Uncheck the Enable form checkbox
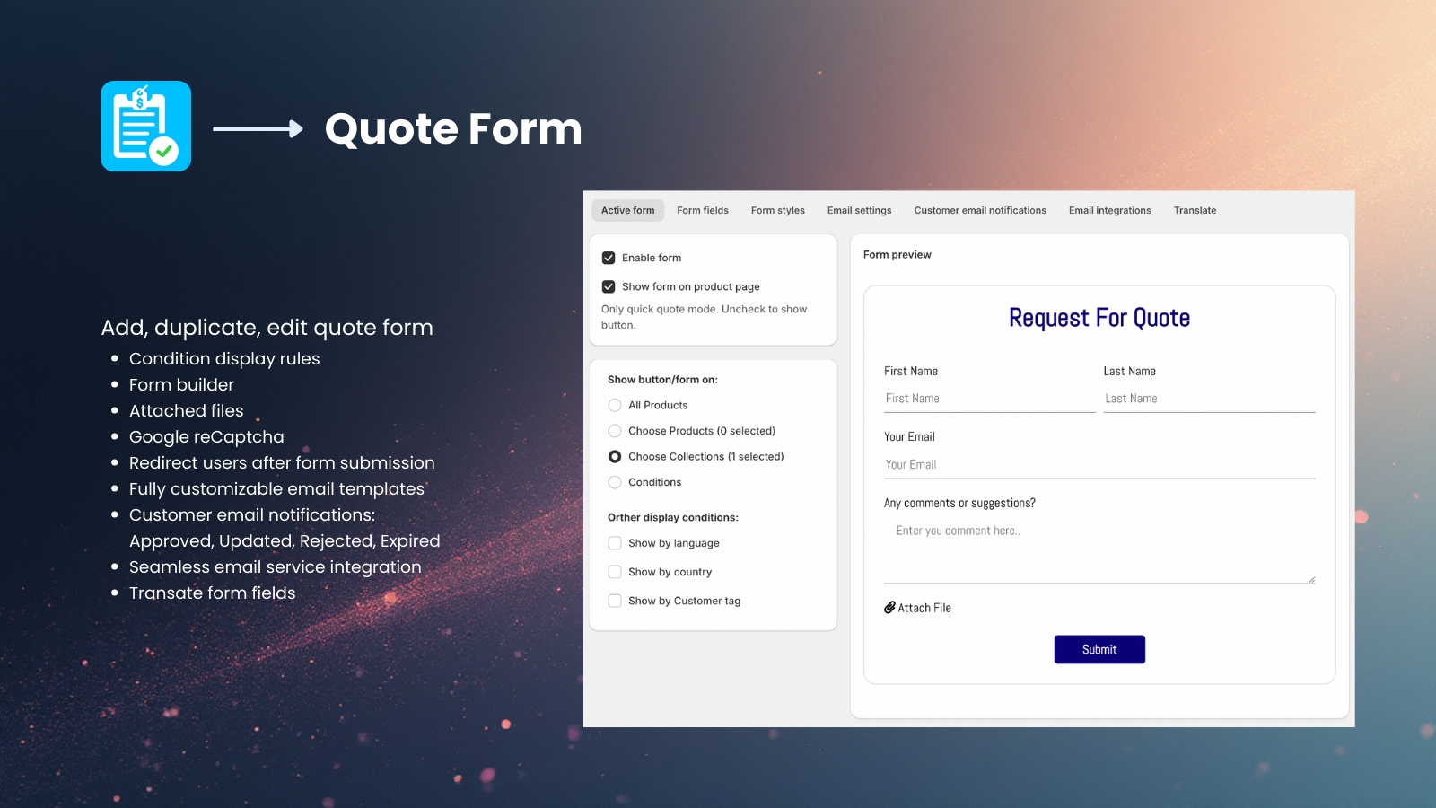This screenshot has width=1436, height=808. (x=609, y=258)
